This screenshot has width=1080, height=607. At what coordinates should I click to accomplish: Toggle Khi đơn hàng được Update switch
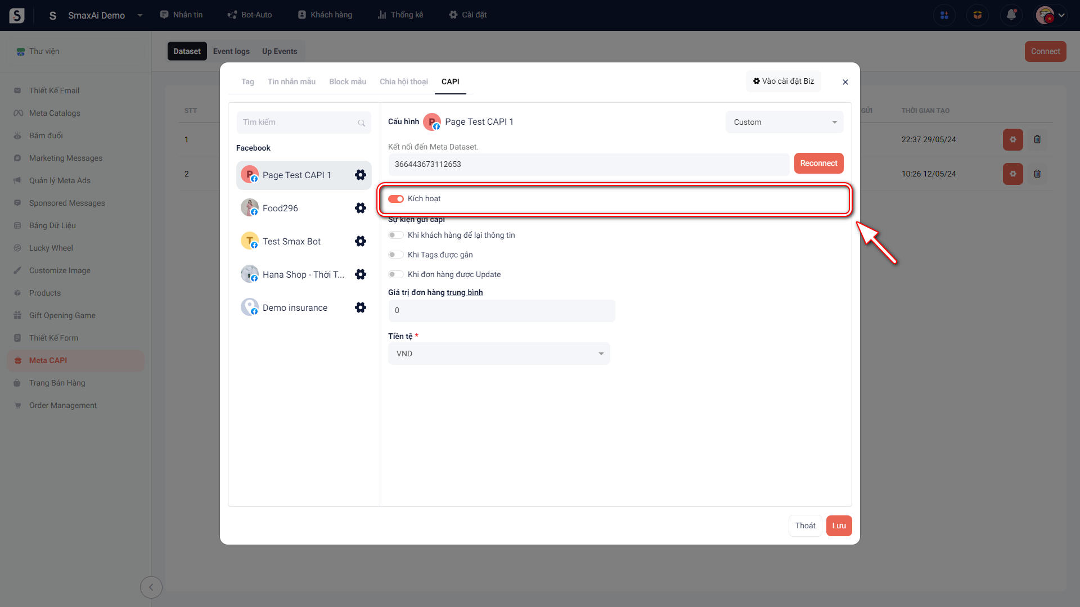(x=396, y=274)
